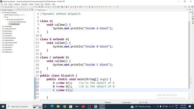Viewport: 194px width, 109px height.
Task: Select firstproject in the tree
Action: [x=8, y=33]
